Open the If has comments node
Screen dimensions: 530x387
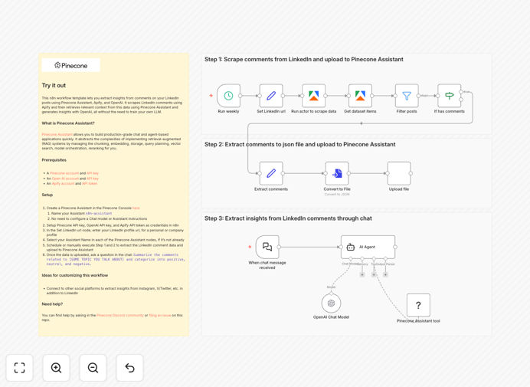(450, 96)
